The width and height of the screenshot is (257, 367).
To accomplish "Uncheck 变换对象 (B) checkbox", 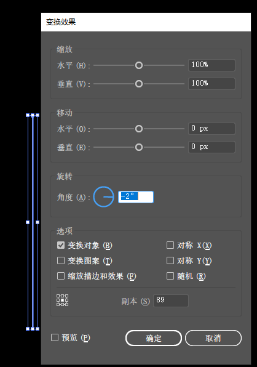I will tap(61, 245).
